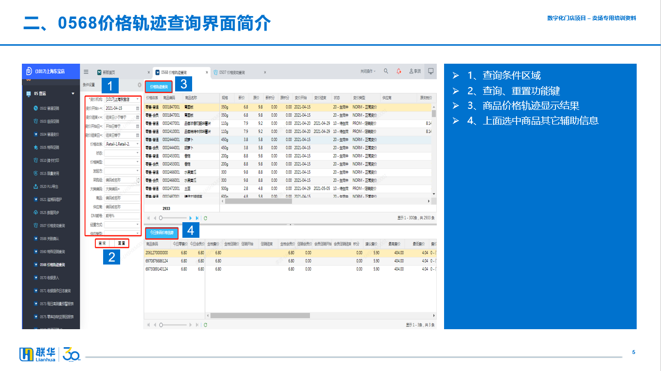Viewport: 661px width, 371px height.
Task: Click icon of sidebar item 0505
Action: click(36, 147)
